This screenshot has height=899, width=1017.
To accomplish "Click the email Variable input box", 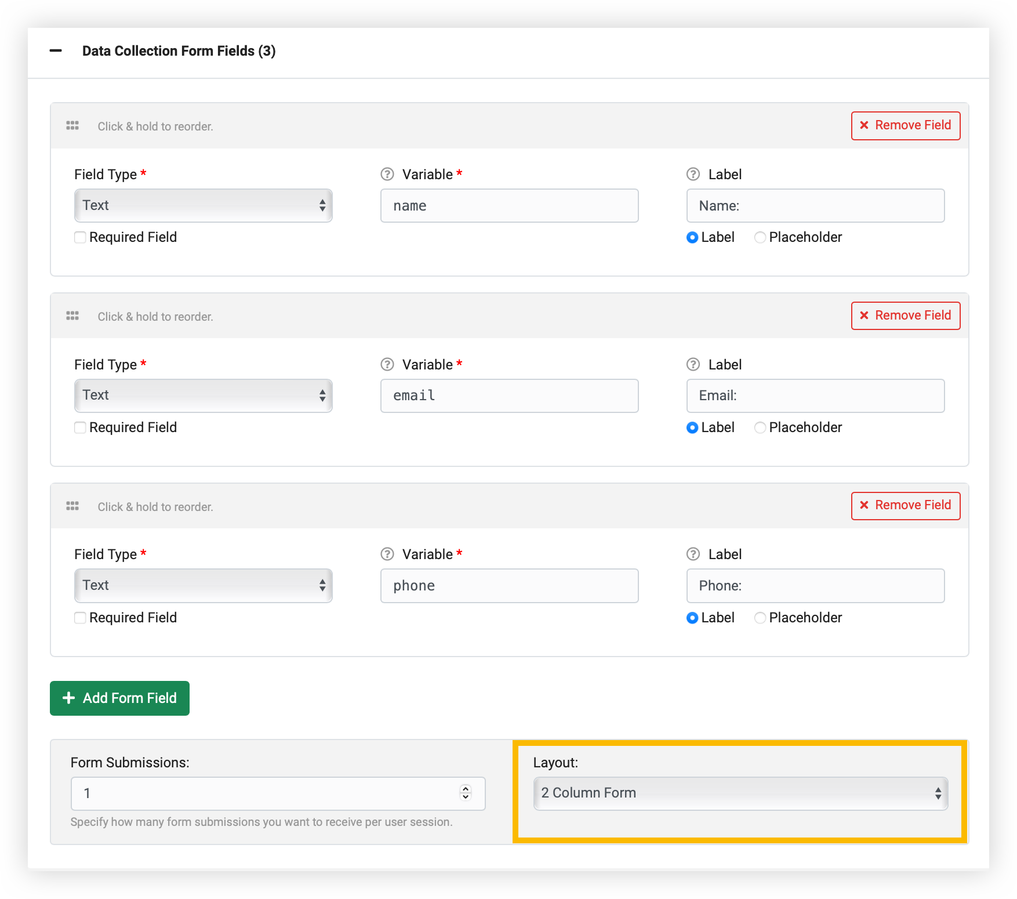I will [x=509, y=396].
